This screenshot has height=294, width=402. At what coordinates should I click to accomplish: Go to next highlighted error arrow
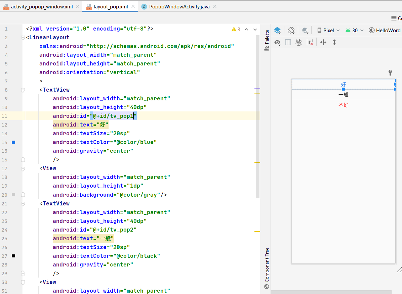255,30
